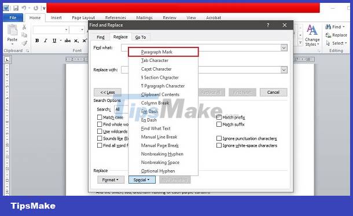Open the Format button dropdown

(x=111, y=180)
